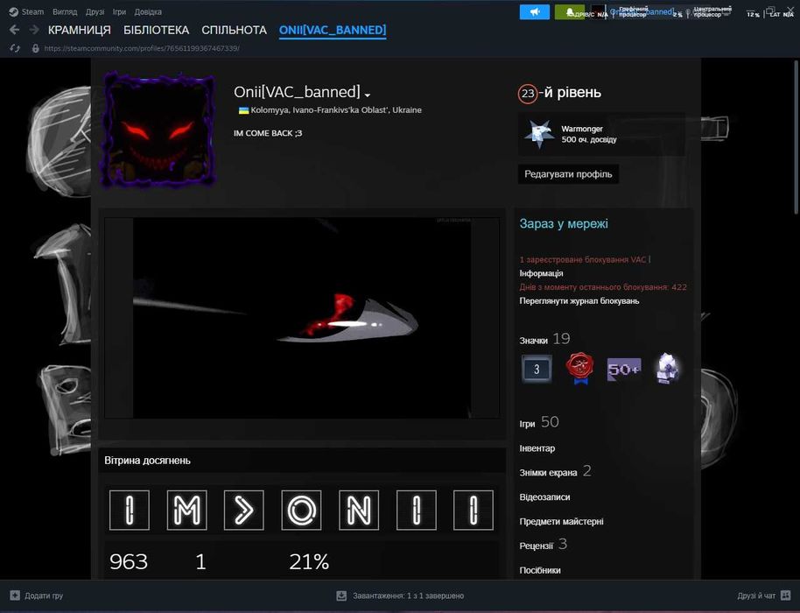Open the Інвентар link
The width and height of the screenshot is (800, 613).
point(537,448)
